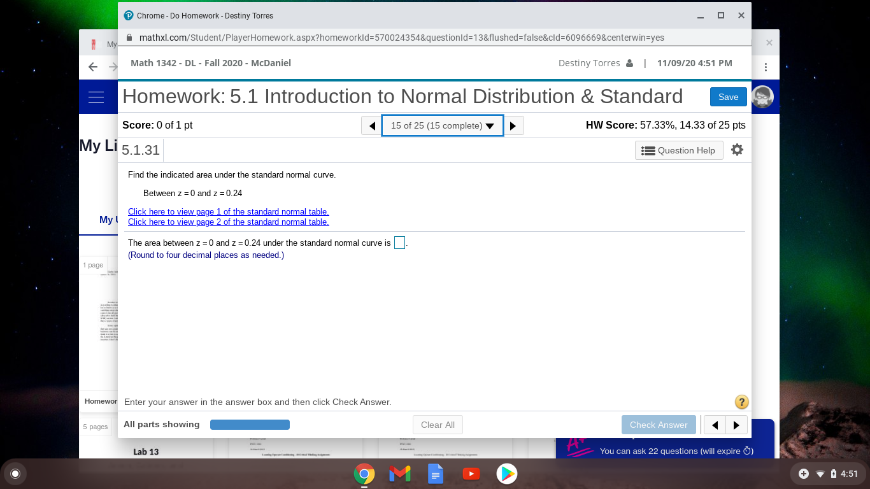This screenshot has height=489, width=870.
Task: Minimize the Do Homework window
Action: pos(701,15)
